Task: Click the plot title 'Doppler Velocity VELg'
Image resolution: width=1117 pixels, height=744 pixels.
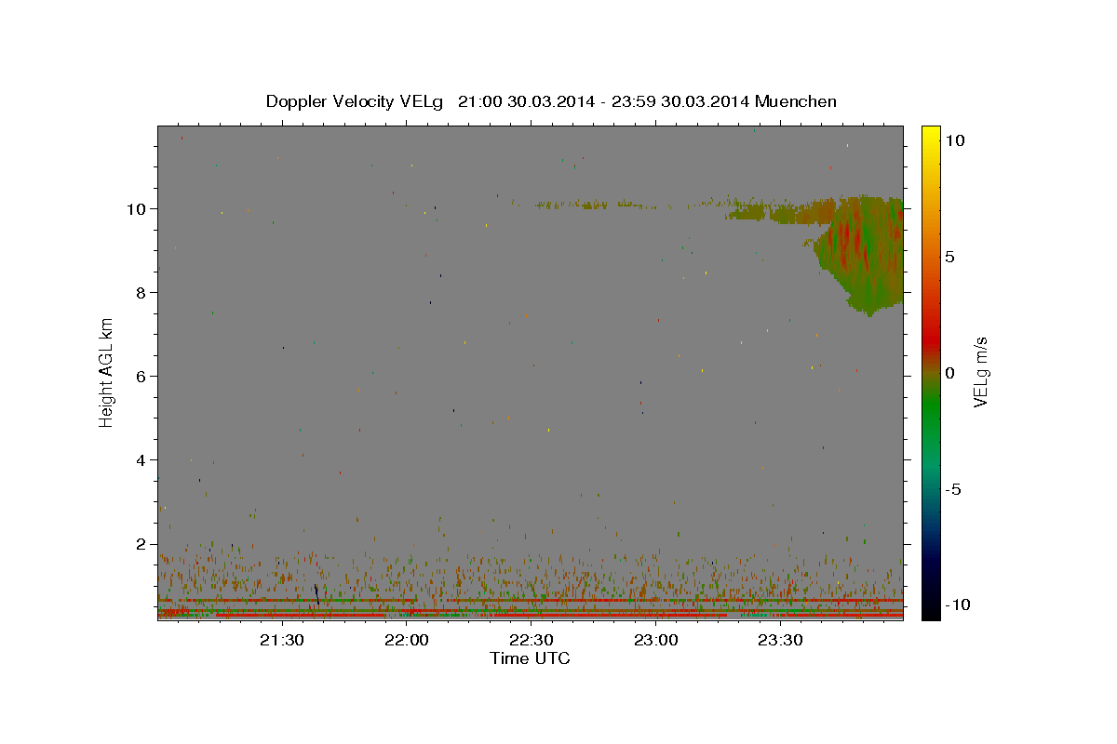Action: coord(357,101)
